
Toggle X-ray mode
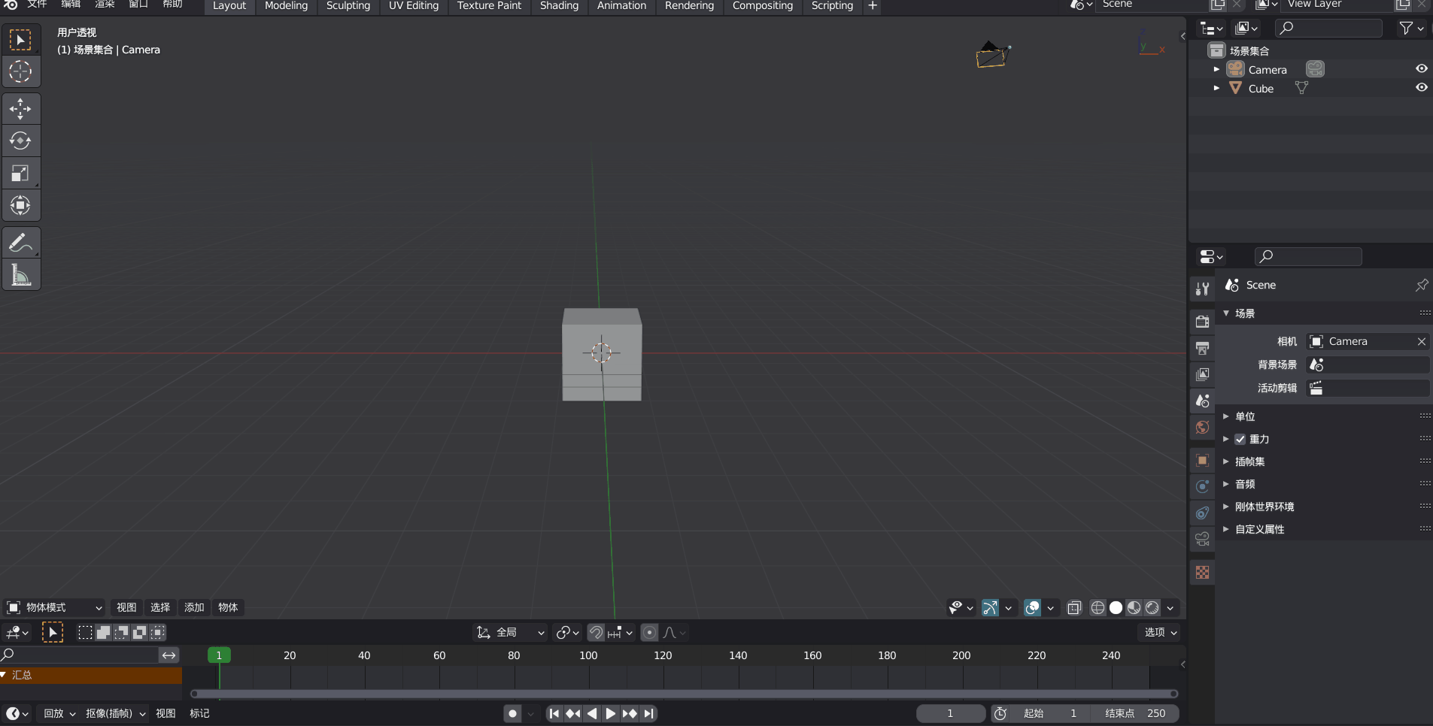coord(1074,607)
